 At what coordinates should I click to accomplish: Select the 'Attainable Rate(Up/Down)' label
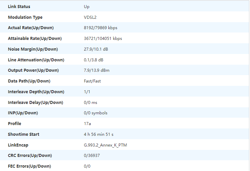pyautogui.click(x=35, y=39)
